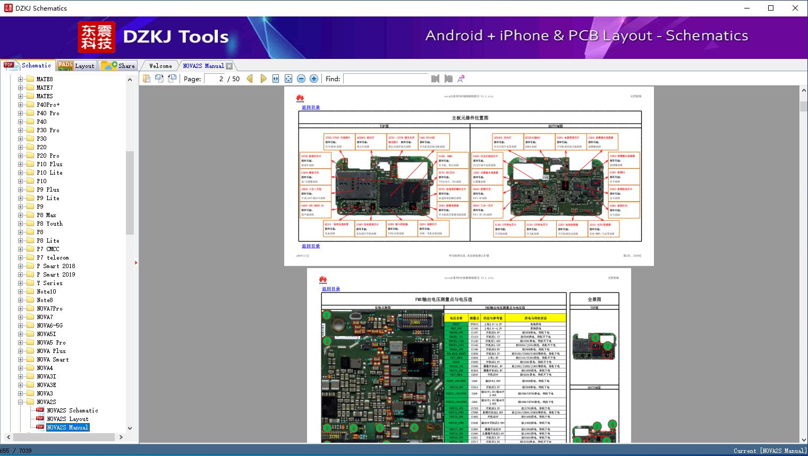Expand the NOVA4 folder
Screen dimensions: 808x456
coord(21,368)
